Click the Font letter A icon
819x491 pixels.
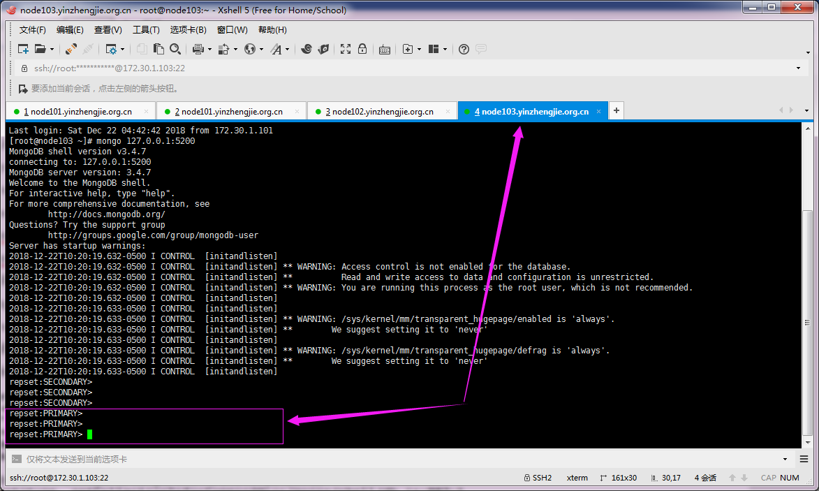tap(276, 49)
